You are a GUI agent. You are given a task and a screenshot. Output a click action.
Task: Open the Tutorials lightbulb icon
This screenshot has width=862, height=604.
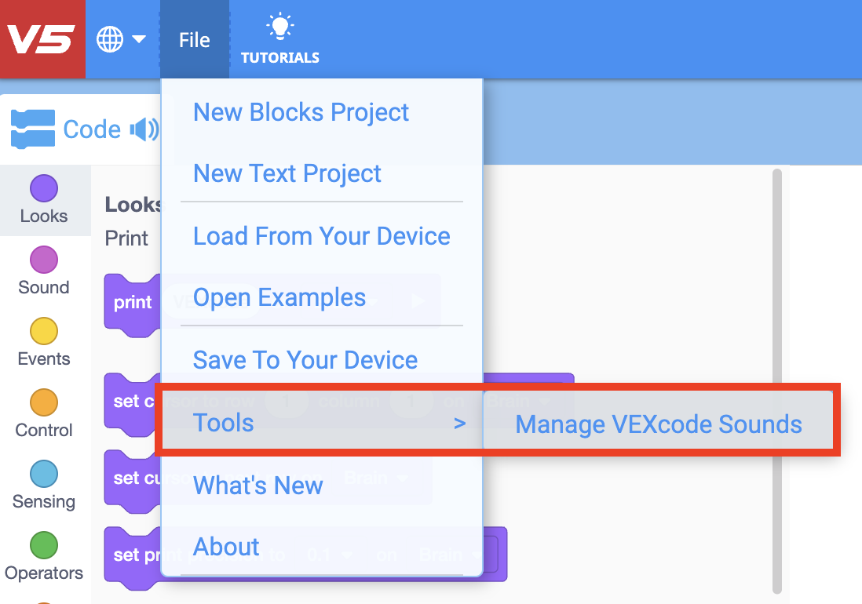(279, 27)
